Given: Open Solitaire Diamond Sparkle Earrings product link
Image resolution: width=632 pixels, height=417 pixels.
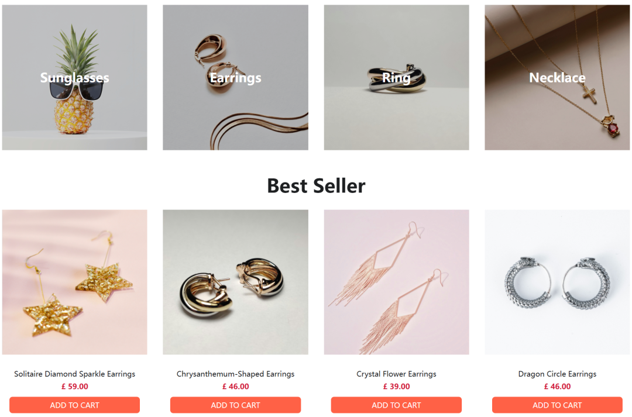Looking at the screenshot, I should [74, 374].
